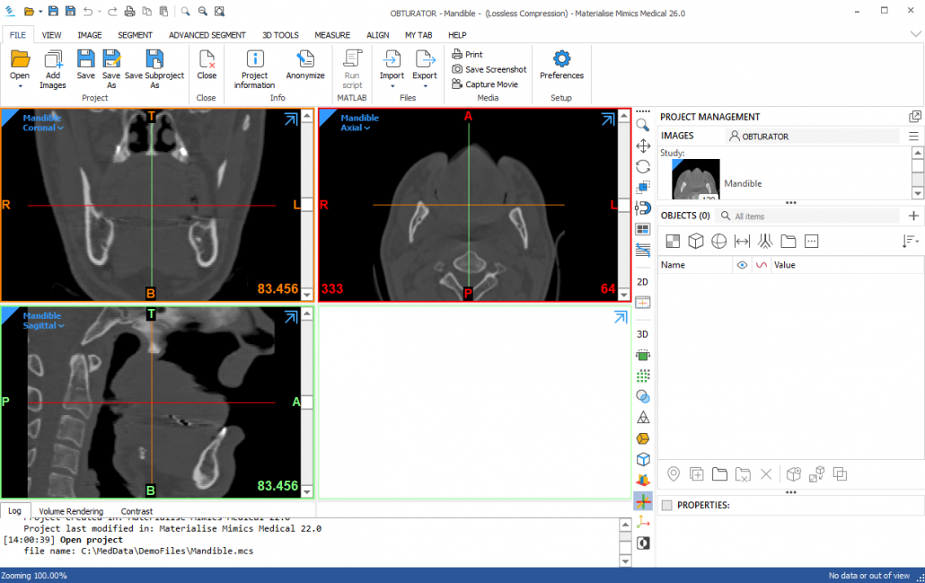Click the All items search field
Viewport: 925px width, 583px height.
[809, 216]
